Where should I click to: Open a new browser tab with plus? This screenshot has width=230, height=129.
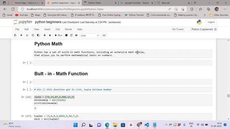coord(195,3)
